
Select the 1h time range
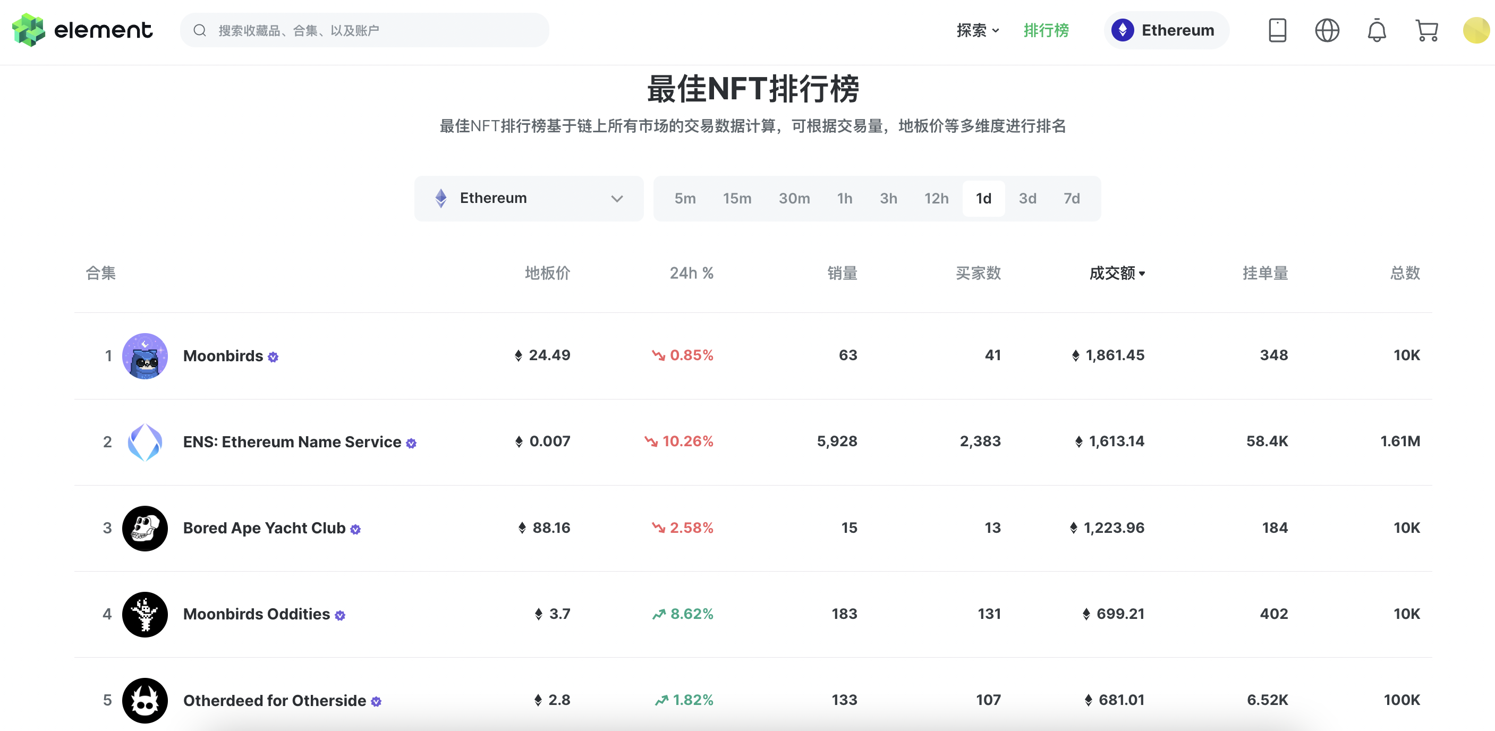coord(844,198)
